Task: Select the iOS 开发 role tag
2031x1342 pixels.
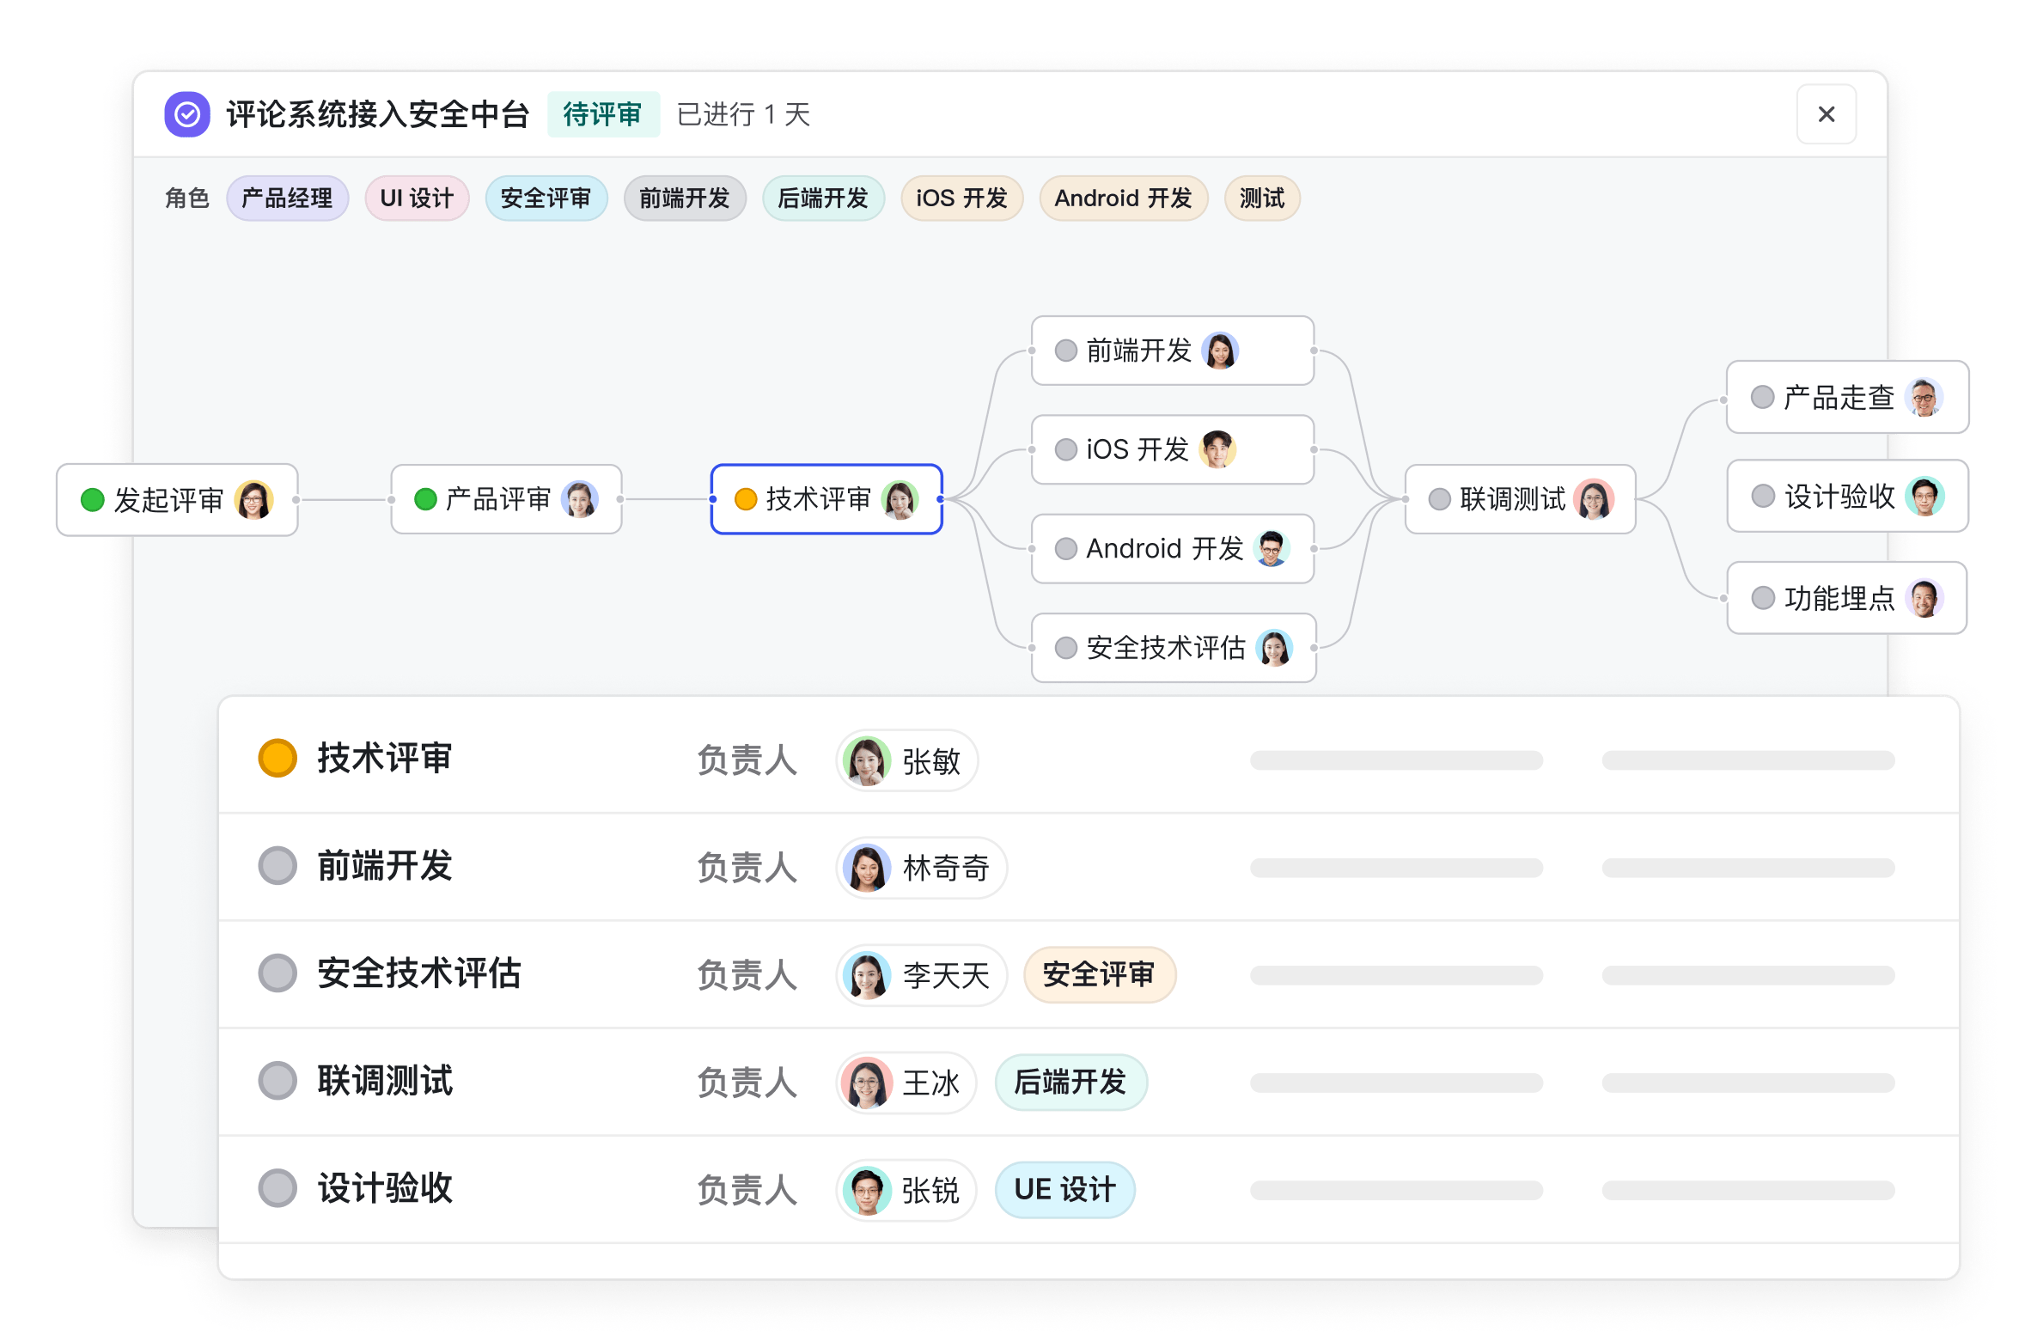Action: (961, 198)
